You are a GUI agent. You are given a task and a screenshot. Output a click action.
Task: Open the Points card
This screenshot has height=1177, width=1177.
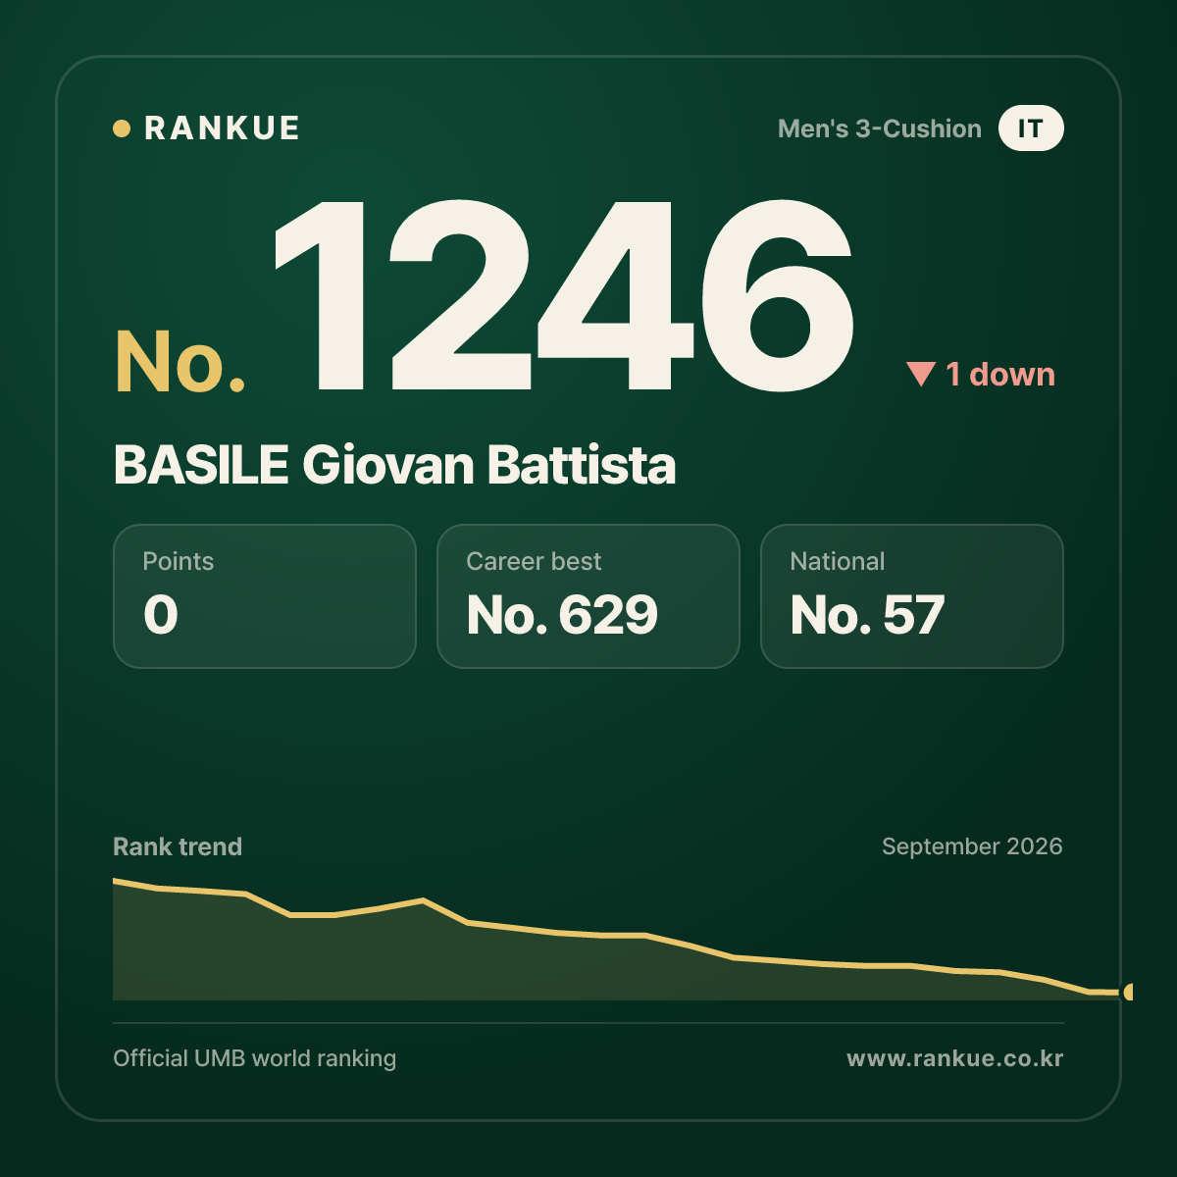coord(265,596)
